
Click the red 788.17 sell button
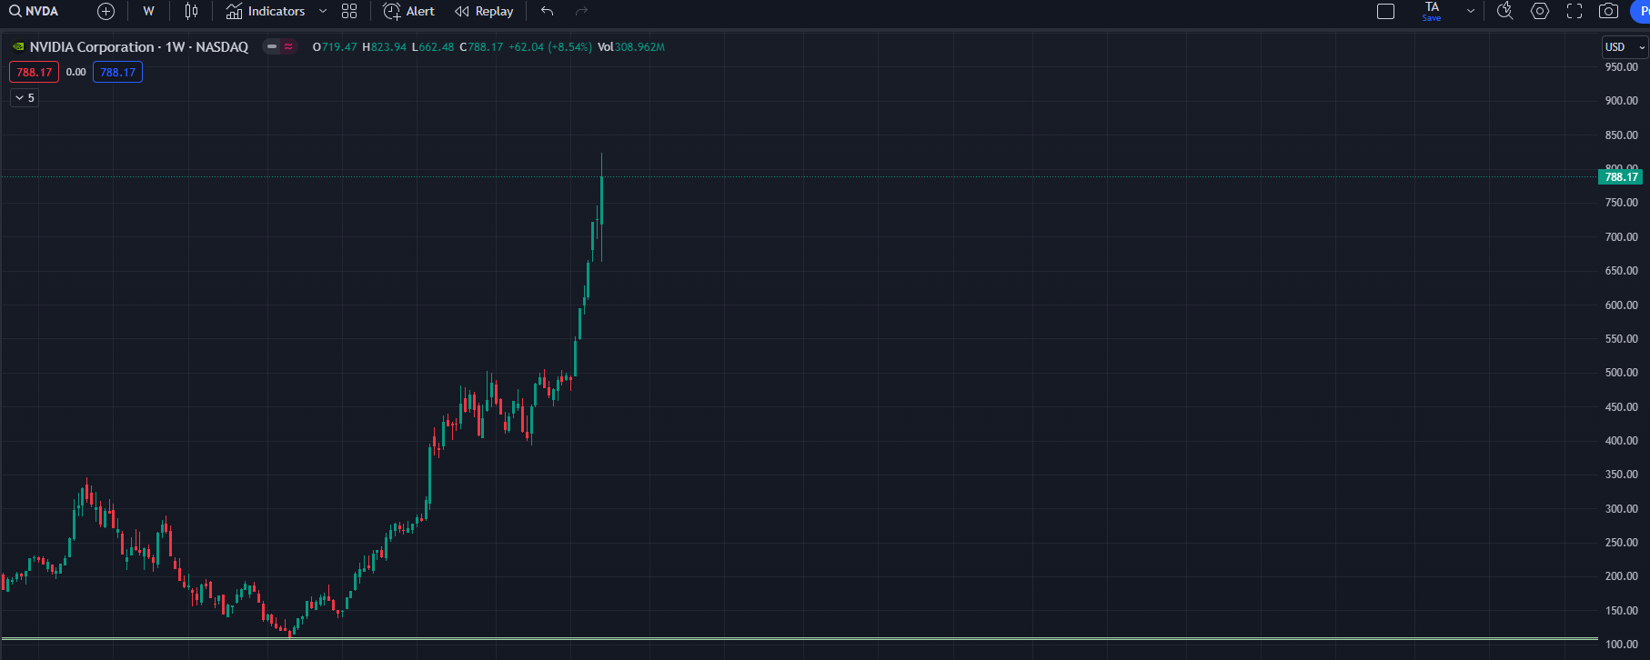[x=34, y=72]
